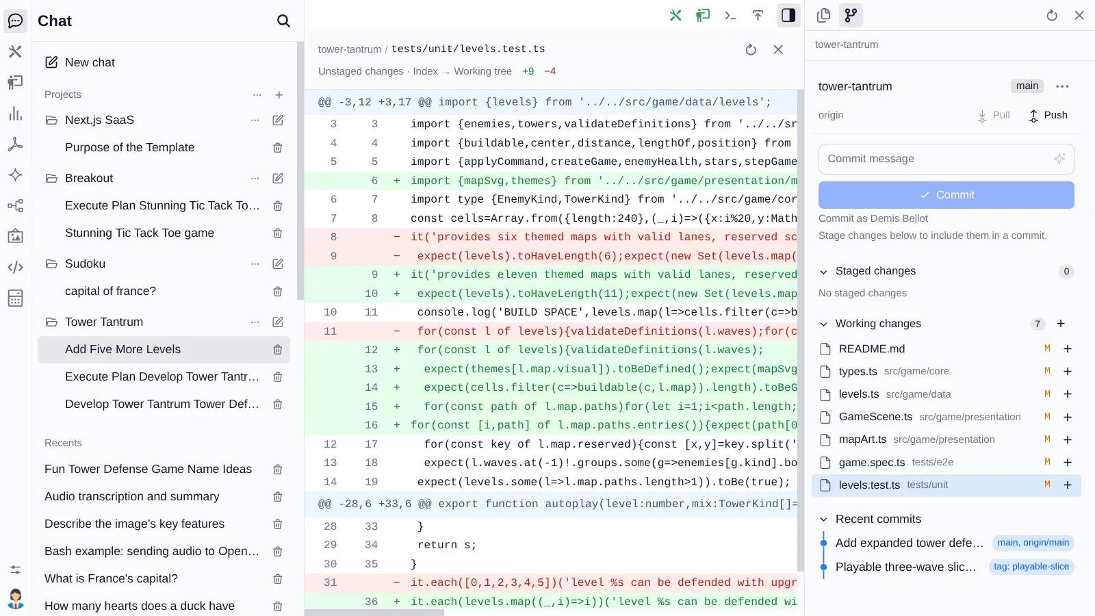Open Projects section ellipsis menu
Image resolution: width=1095 pixels, height=616 pixels.
(257, 95)
